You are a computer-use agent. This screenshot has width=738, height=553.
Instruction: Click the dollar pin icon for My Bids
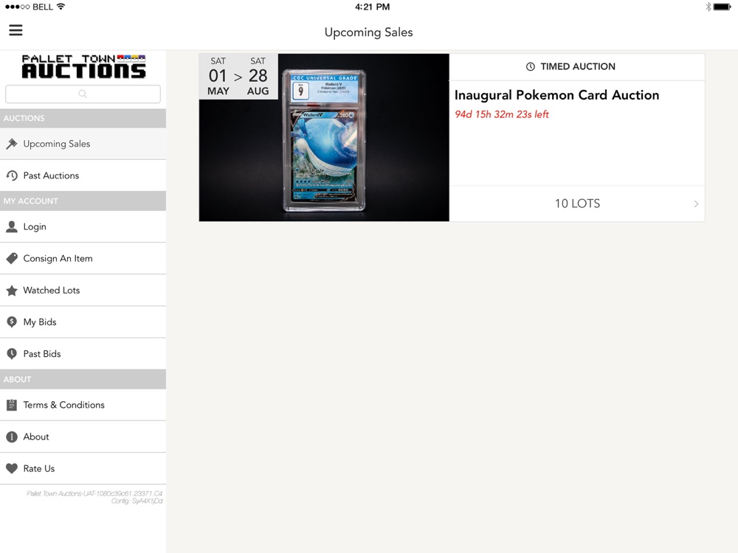(12, 322)
